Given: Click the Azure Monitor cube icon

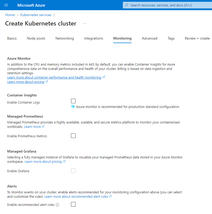Looking at the screenshot, I should click(x=73, y=107).
